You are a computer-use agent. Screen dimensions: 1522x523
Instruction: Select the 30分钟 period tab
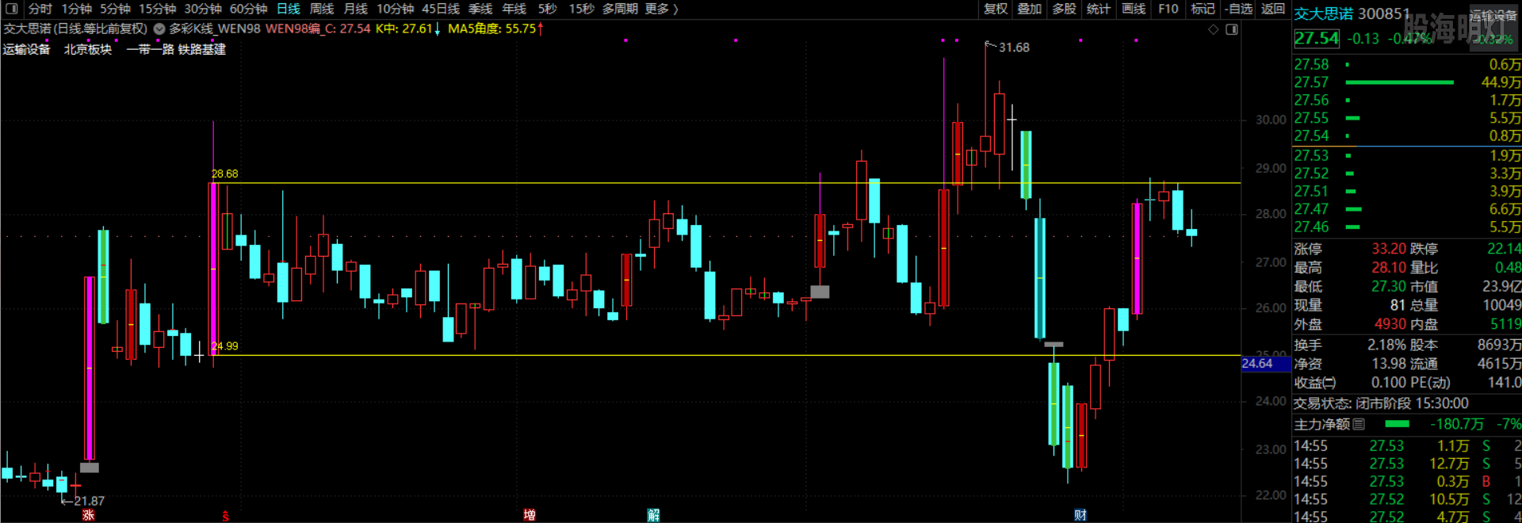tap(203, 9)
